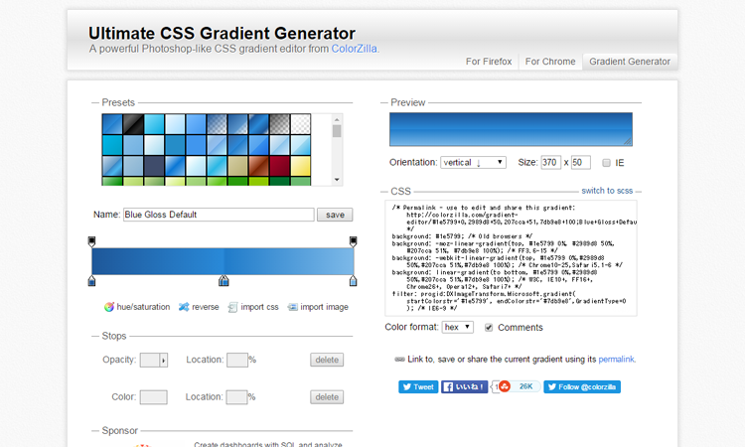745x447 pixels.
Task: Choose the yellow preset swatch
Action: pos(301,166)
